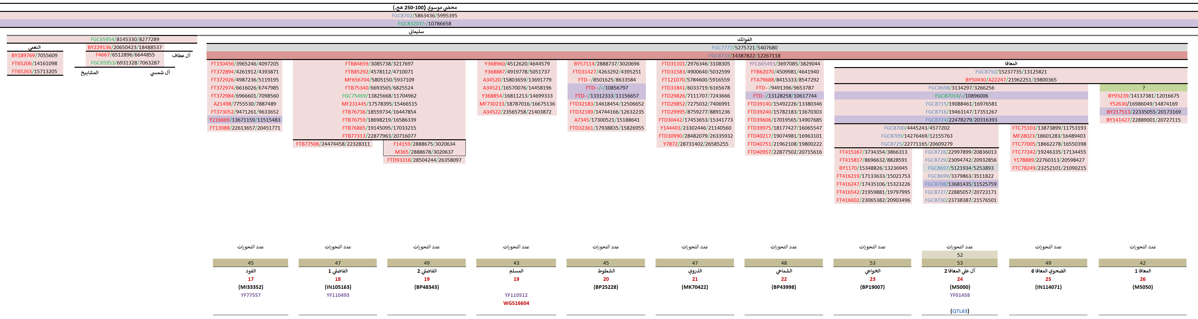Click the M365 entry in bordered box
The image size is (1198, 319).
coord(424,152)
